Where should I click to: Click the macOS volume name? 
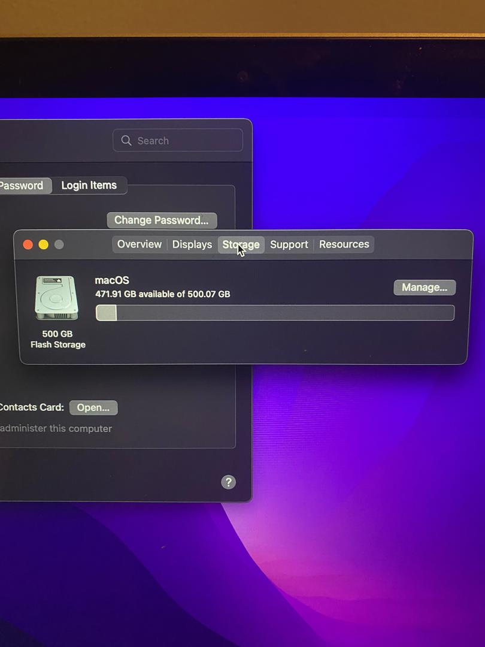[x=112, y=280]
